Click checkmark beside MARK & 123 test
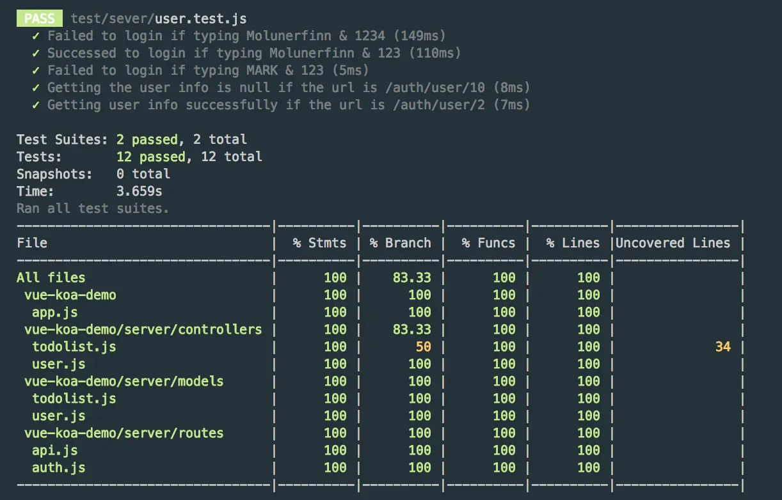 [36, 70]
